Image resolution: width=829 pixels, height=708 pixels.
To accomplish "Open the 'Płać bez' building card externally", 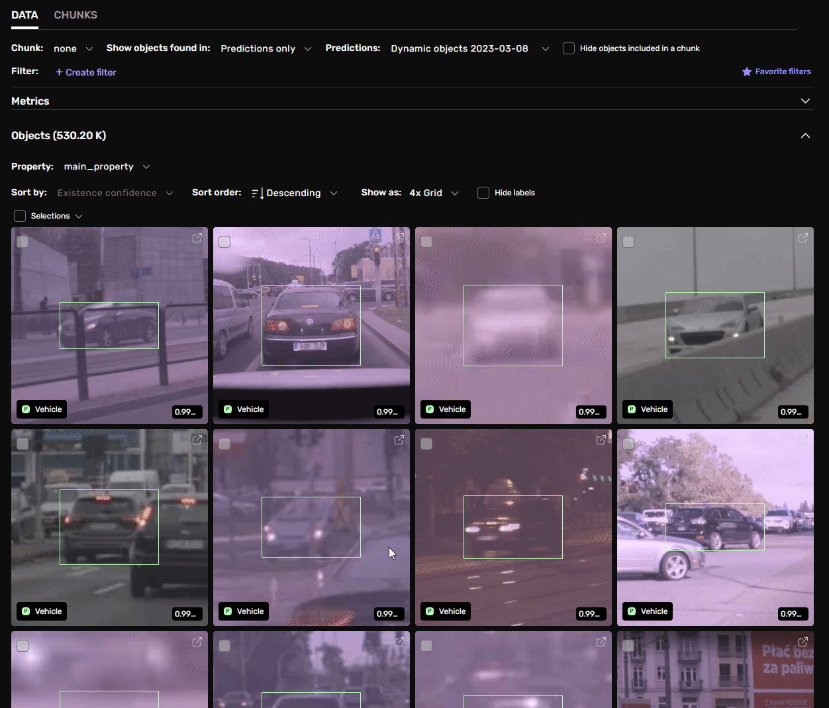I will coord(803,642).
